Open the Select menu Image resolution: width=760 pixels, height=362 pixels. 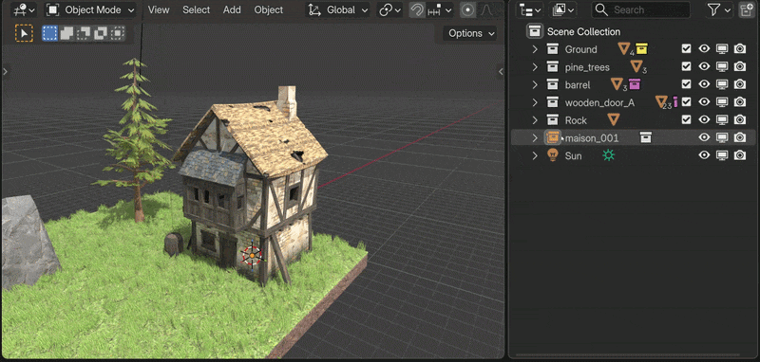197,9
